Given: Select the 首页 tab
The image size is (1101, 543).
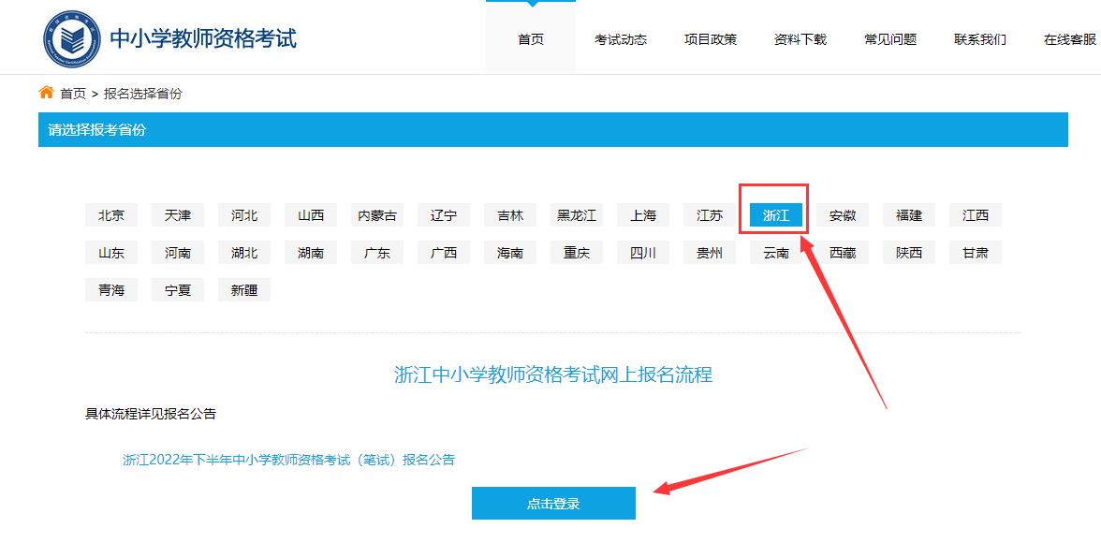Looking at the screenshot, I should click(530, 38).
